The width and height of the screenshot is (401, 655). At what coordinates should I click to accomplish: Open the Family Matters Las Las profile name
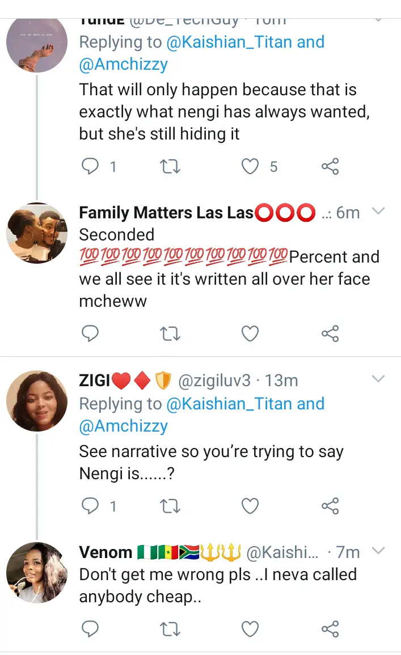166,213
